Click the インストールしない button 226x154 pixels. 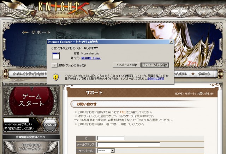(x=155, y=65)
